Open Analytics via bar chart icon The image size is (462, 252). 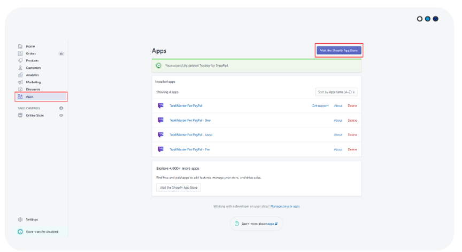pyautogui.click(x=20, y=75)
